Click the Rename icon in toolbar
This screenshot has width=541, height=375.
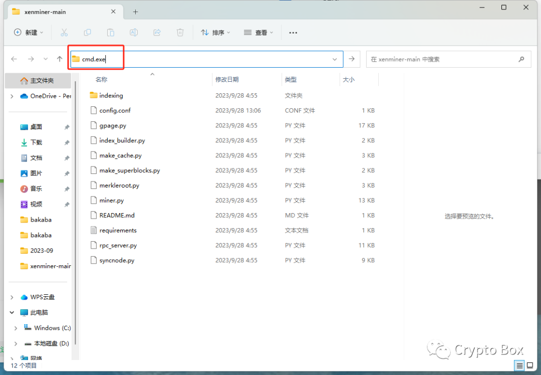click(134, 33)
